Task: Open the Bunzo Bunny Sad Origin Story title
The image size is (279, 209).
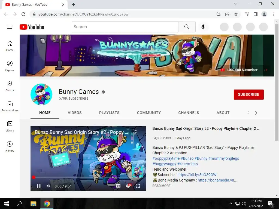Action: coord(206,128)
